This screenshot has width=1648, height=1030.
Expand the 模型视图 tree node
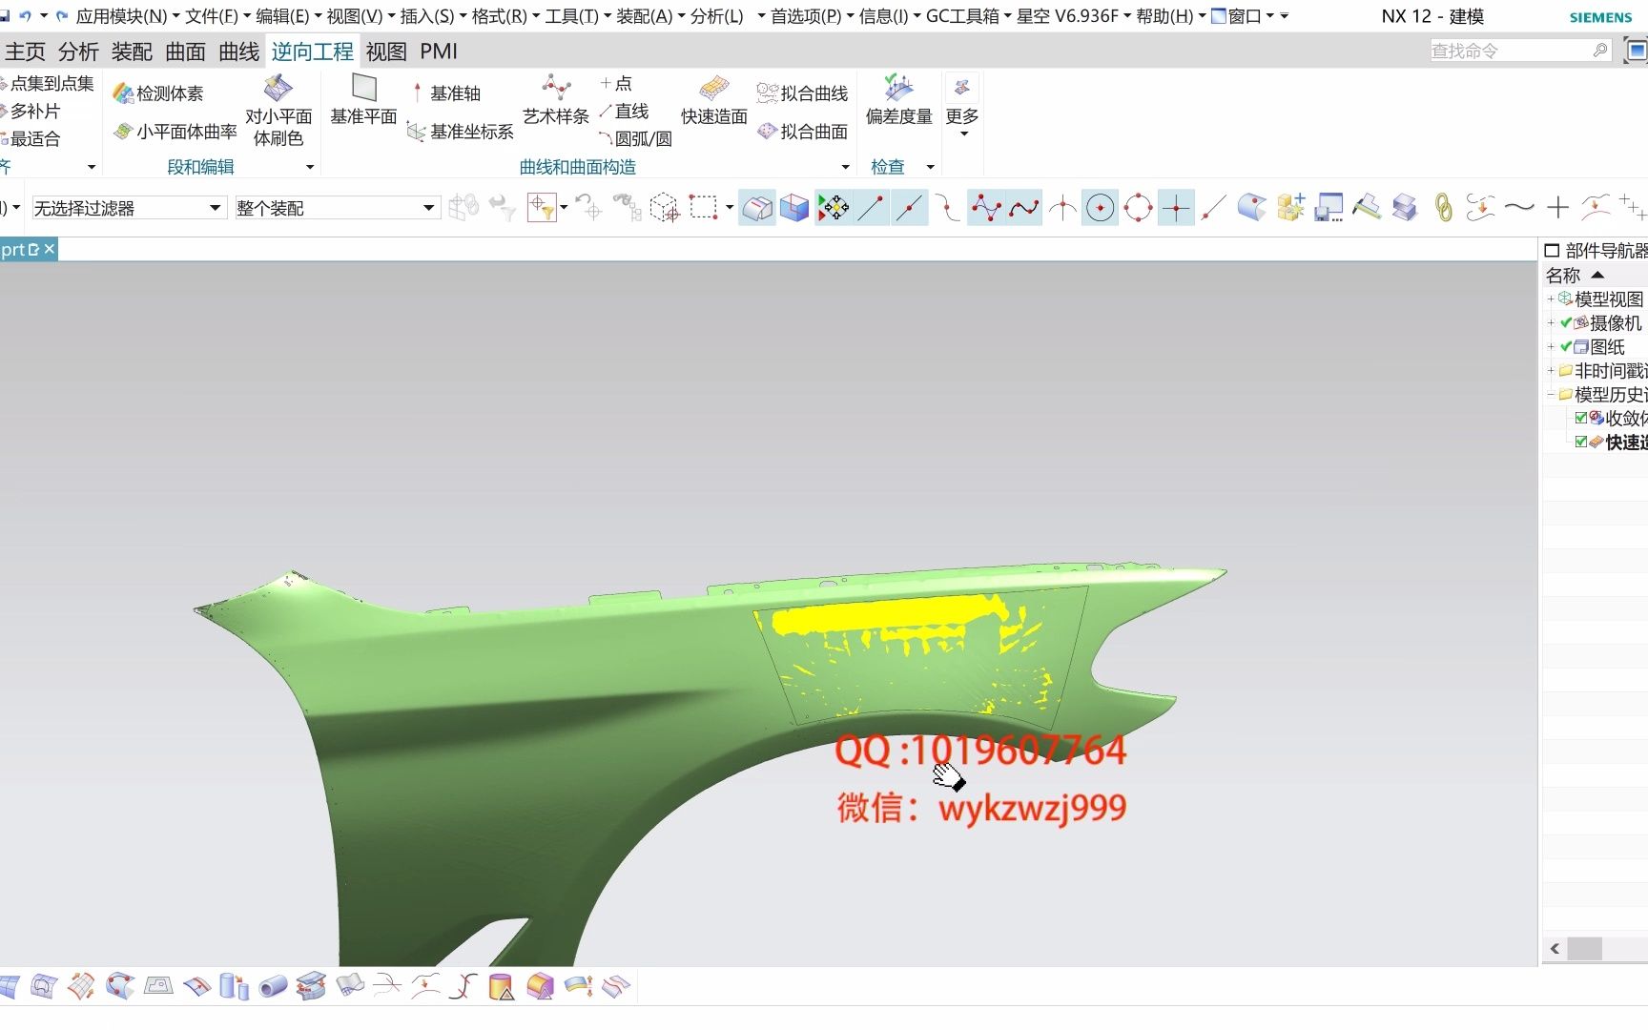coord(1551,298)
